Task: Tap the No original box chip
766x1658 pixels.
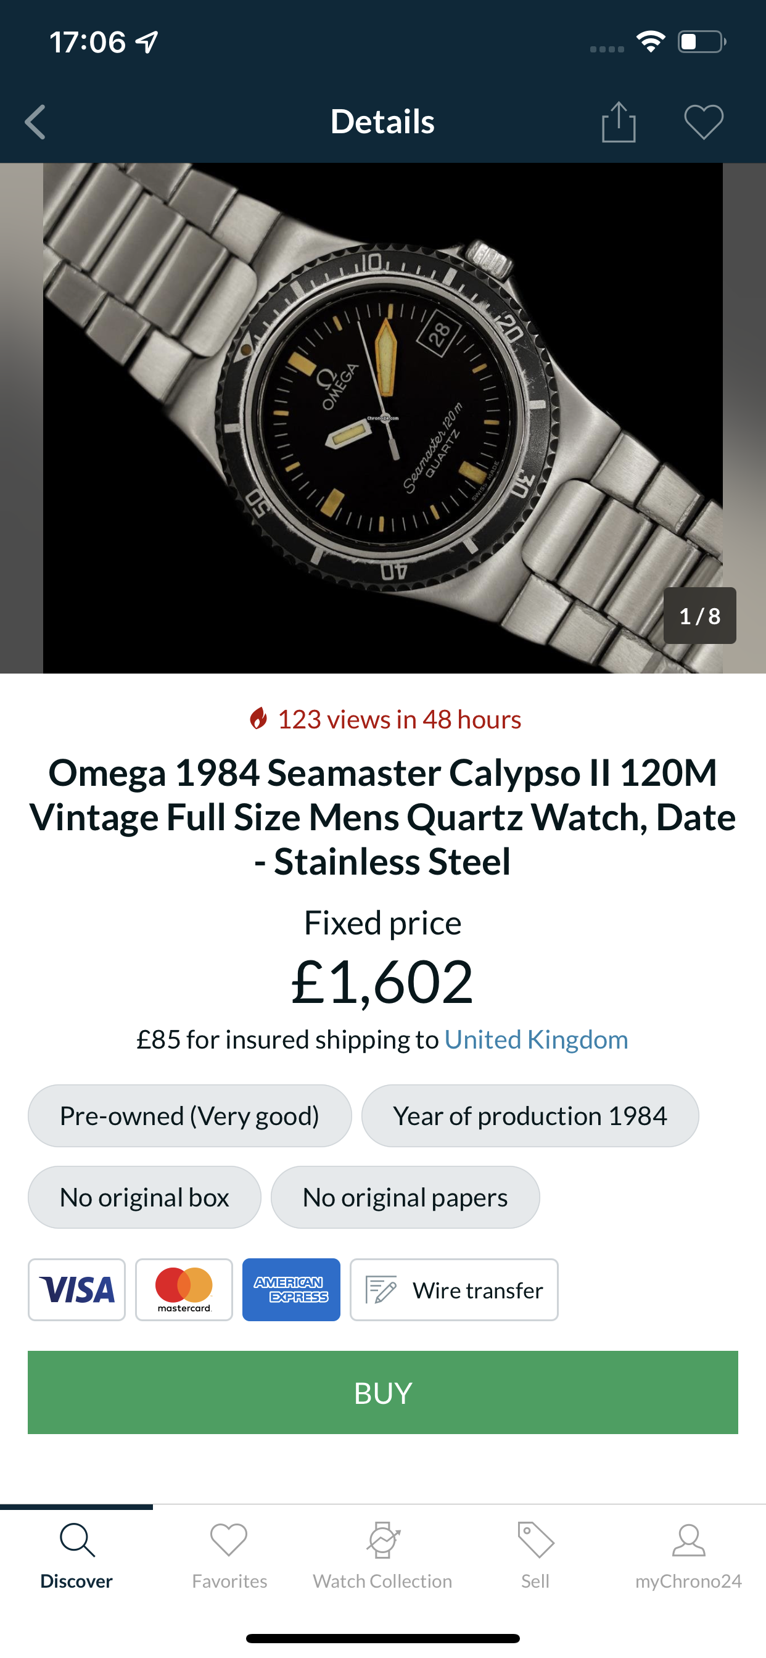Action: tap(144, 1197)
